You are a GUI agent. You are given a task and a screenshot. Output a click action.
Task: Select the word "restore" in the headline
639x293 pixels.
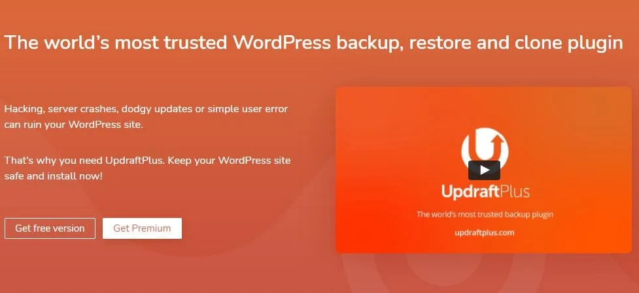(x=441, y=43)
